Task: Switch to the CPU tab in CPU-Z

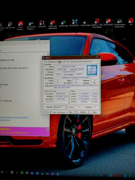Action: point(46,62)
